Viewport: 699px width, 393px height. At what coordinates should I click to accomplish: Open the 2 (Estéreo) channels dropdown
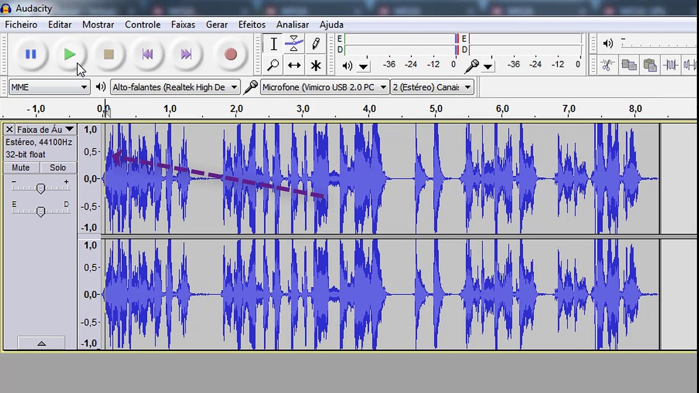[x=432, y=87]
